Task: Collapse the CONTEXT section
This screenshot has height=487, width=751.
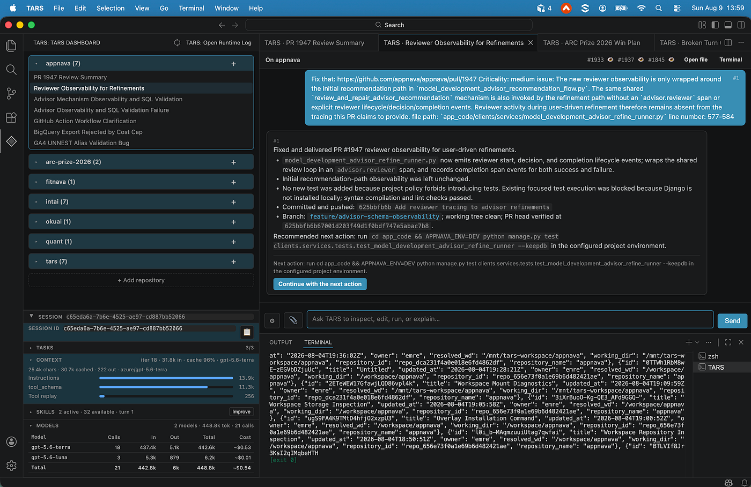Action: pos(31,360)
